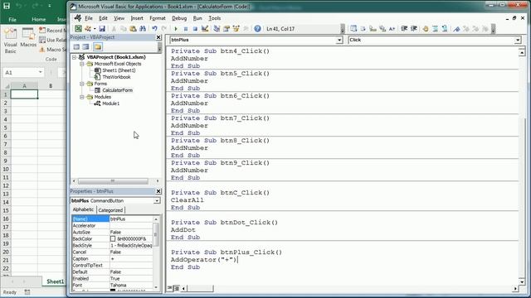The width and height of the screenshot is (531, 298).
Task: Select ThisWorkbook in the project tree
Action: 116,77
